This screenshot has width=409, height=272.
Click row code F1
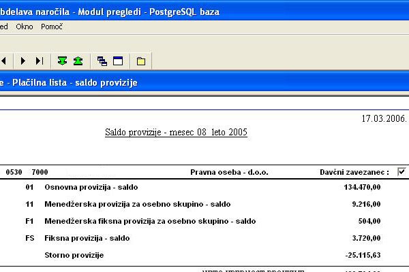29,221
